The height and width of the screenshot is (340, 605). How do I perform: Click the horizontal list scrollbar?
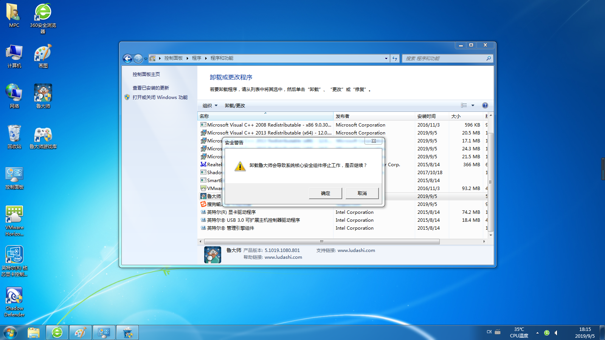pos(322,241)
